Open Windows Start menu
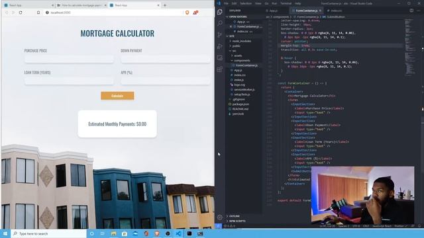Image resolution: width=424 pixels, height=238 pixels. 5,233
